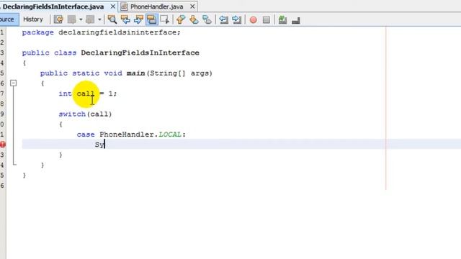This screenshot has width=461, height=259.
Task: Jump to Last Edit location icon
Action: pos(58,19)
